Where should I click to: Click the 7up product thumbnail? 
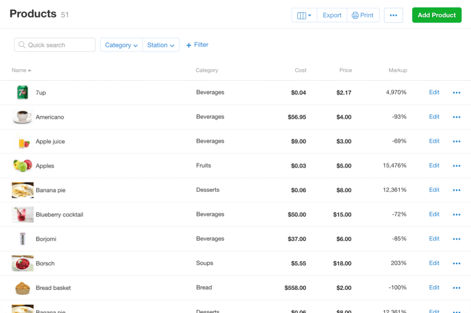pos(22,93)
